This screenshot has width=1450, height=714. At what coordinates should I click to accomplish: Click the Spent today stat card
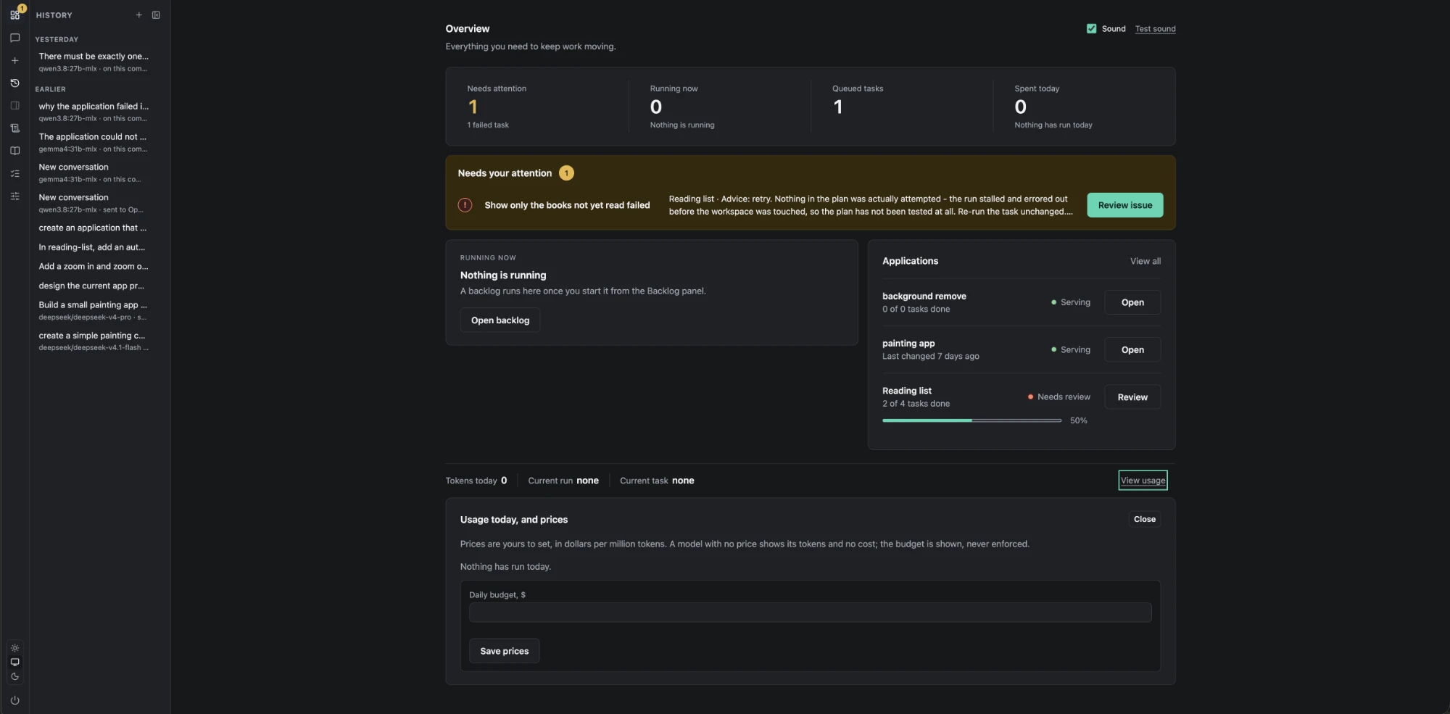pyautogui.click(x=1083, y=107)
